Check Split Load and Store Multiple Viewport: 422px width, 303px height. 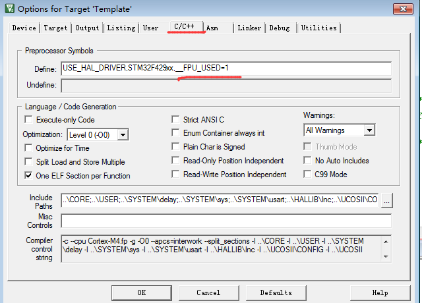[x=28, y=161]
